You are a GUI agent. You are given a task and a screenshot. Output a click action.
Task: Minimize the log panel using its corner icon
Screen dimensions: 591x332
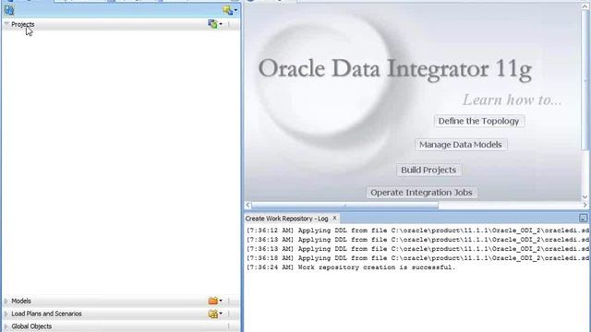[583, 218]
